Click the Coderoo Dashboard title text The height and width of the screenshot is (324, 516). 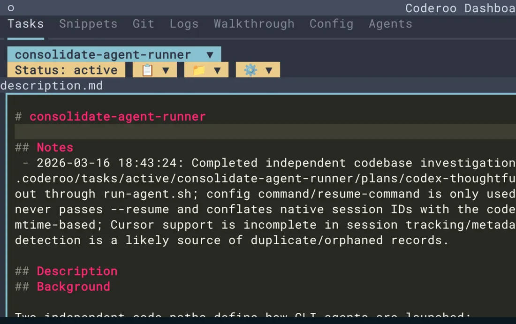(x=460, y=8)
